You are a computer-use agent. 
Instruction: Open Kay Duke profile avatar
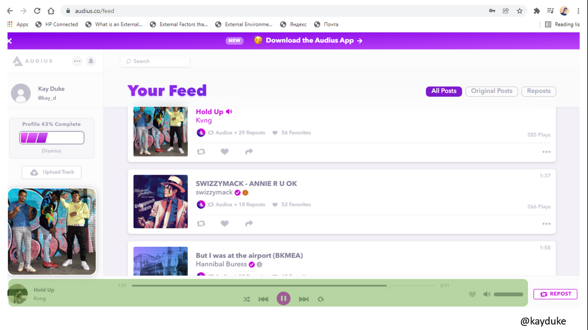click(21, 93)
